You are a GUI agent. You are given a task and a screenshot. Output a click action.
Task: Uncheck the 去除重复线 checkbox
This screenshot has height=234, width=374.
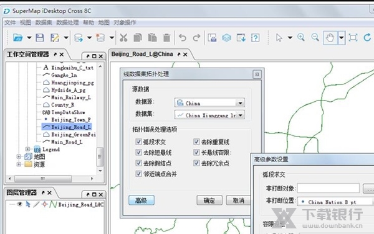coord(196,142)
